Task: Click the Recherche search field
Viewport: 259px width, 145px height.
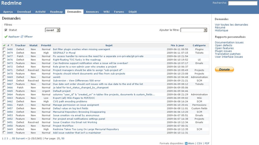Action: [x=243, y=3]
